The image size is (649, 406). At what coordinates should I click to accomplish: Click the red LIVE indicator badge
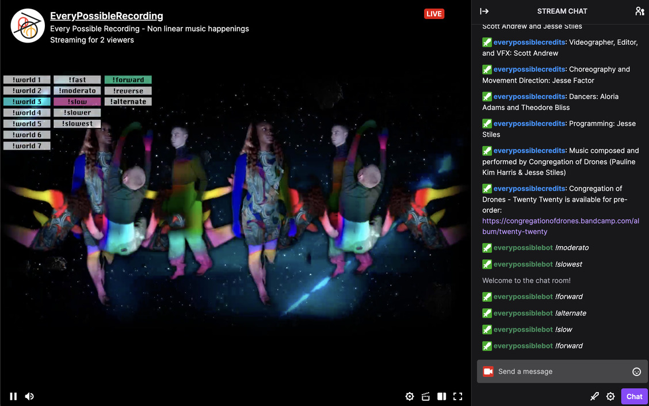pyautogui.click(x=434, y=14)
